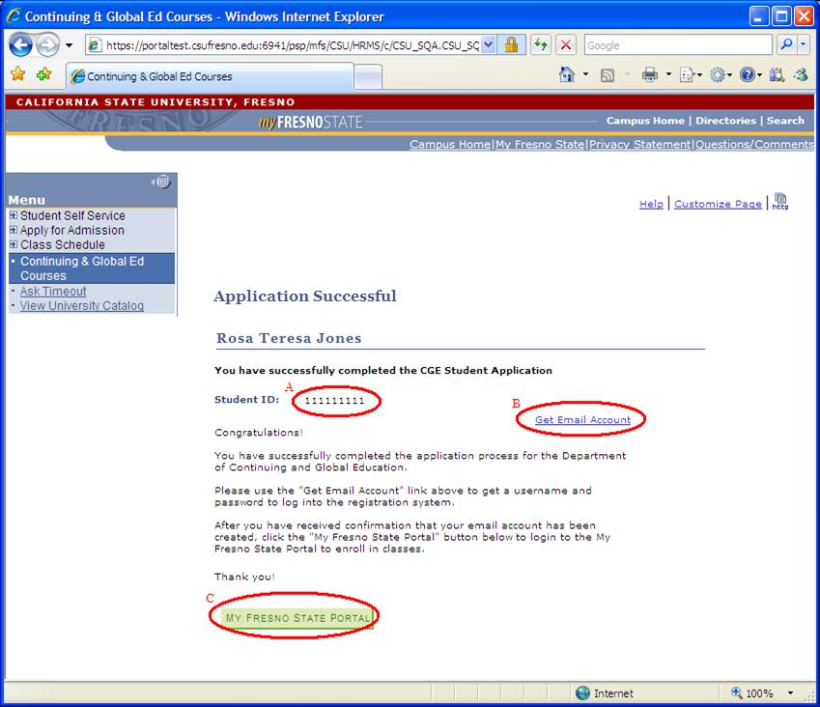Click the Refresh page icon
This screenshot has height=707, width=820.
point(541,45)
